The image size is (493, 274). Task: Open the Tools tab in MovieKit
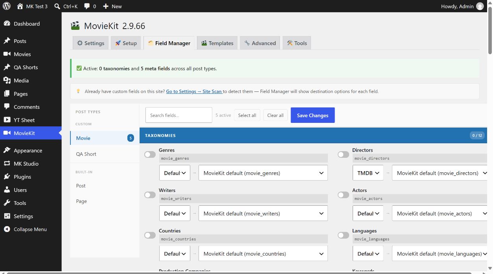coord(297,43)
